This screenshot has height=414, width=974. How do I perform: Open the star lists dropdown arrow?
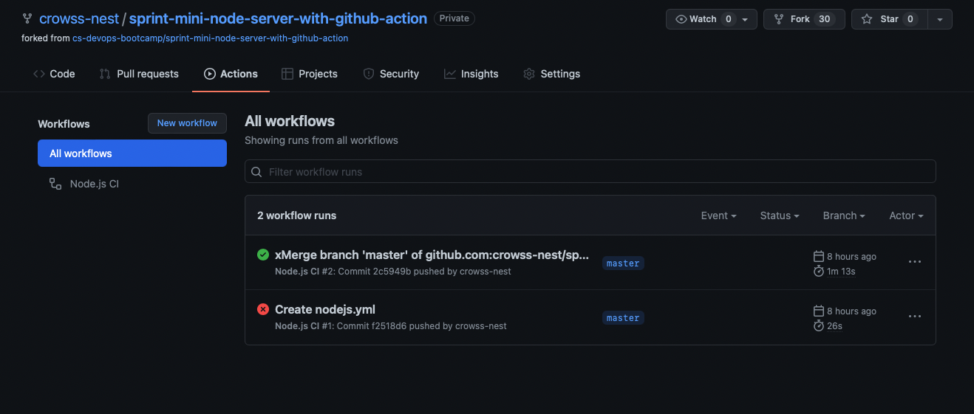(940, 19)
